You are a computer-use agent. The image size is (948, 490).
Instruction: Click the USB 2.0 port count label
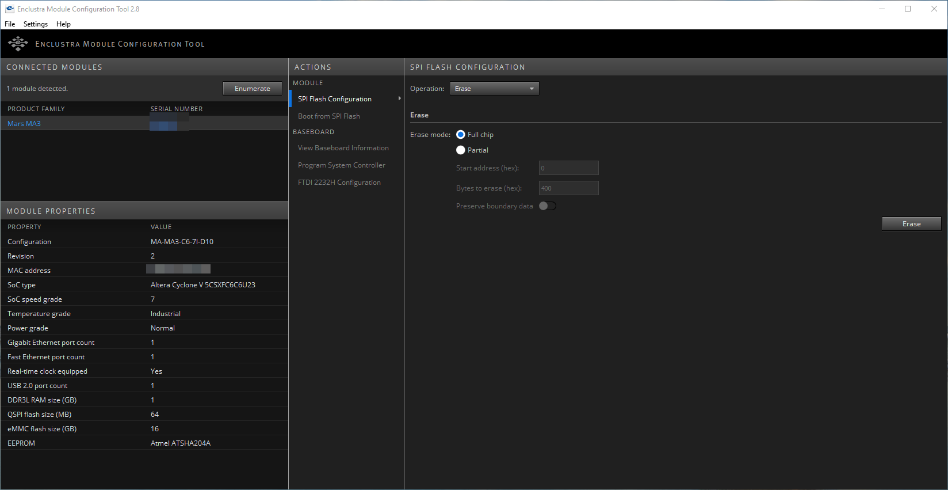(37, 386)
